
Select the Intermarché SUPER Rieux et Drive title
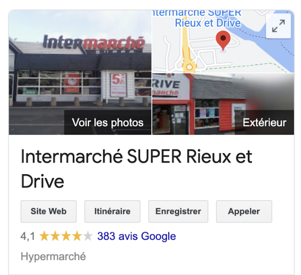click(136, 169)
